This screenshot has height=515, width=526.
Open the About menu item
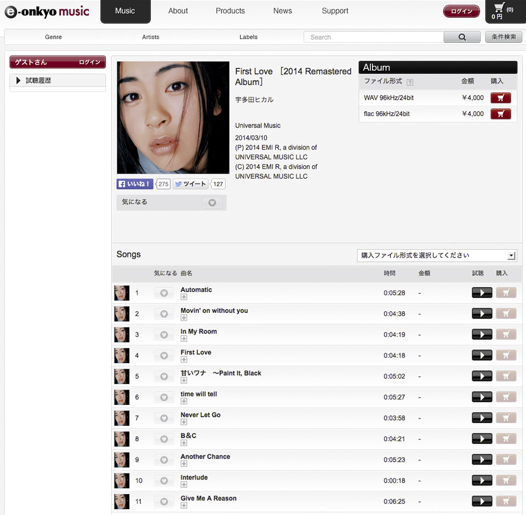(178, 11)
